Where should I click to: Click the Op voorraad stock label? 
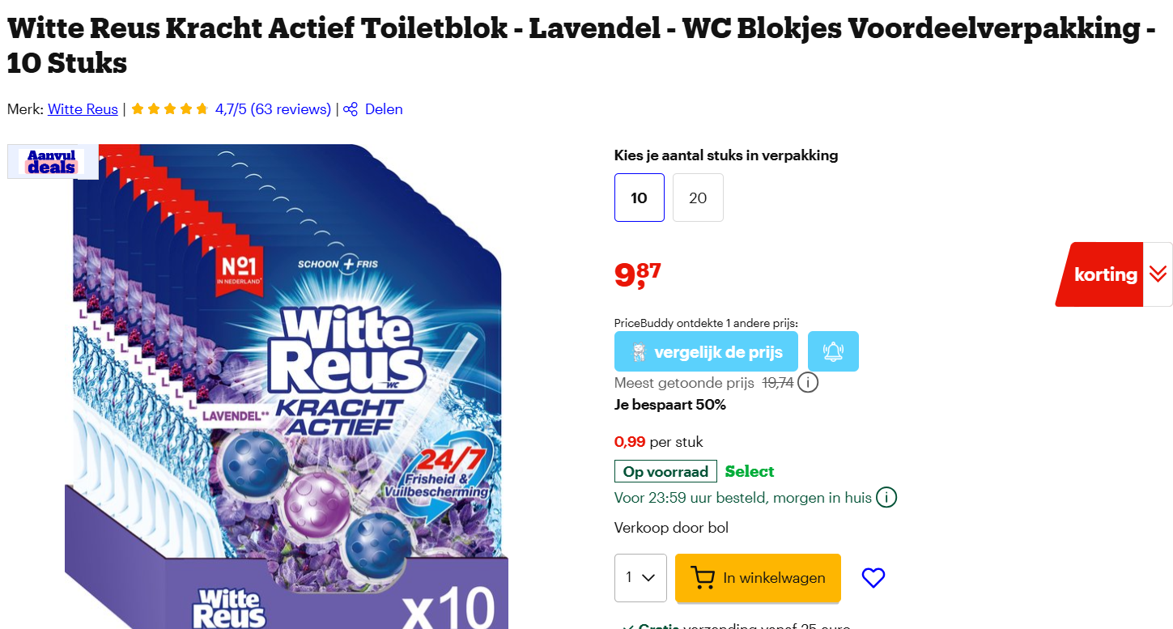point(665,470)
